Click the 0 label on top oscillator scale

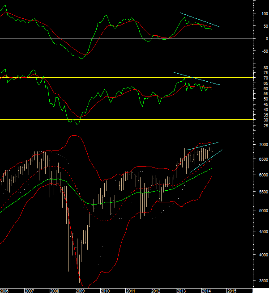tap(267, 39)
